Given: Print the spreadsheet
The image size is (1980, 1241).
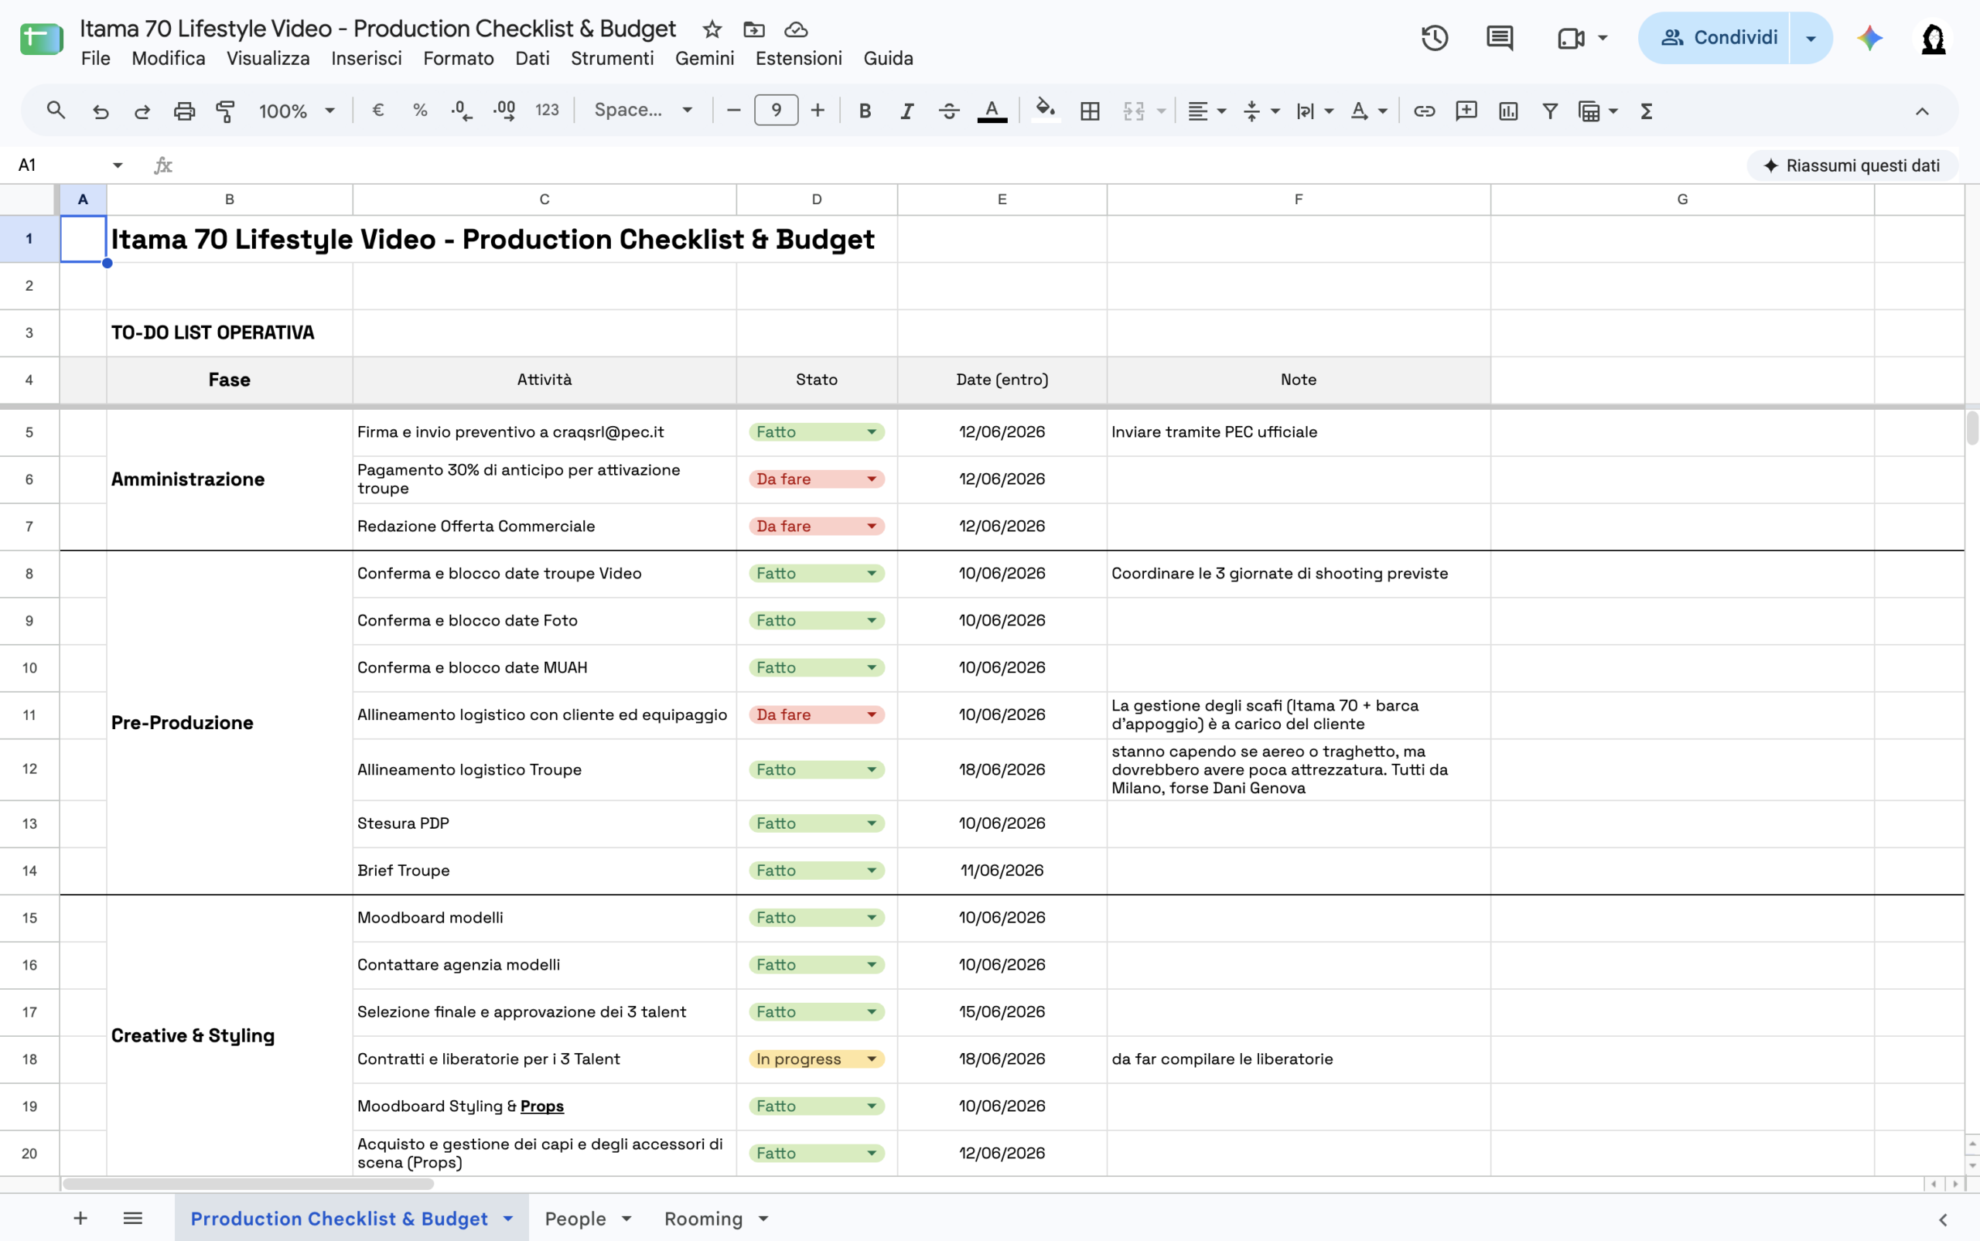Looking at the screenshot, I should click(x=184, y=111).
